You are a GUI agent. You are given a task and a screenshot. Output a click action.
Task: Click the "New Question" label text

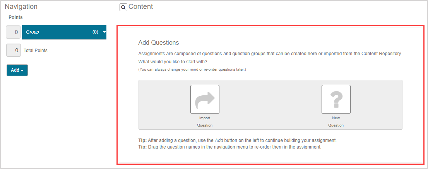[x=336, y=122]
